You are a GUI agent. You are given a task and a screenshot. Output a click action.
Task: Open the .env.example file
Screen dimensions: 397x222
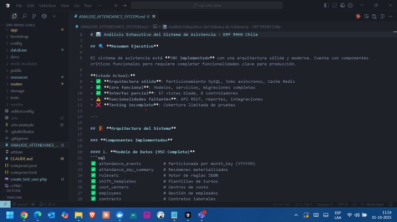pos(22,125)
